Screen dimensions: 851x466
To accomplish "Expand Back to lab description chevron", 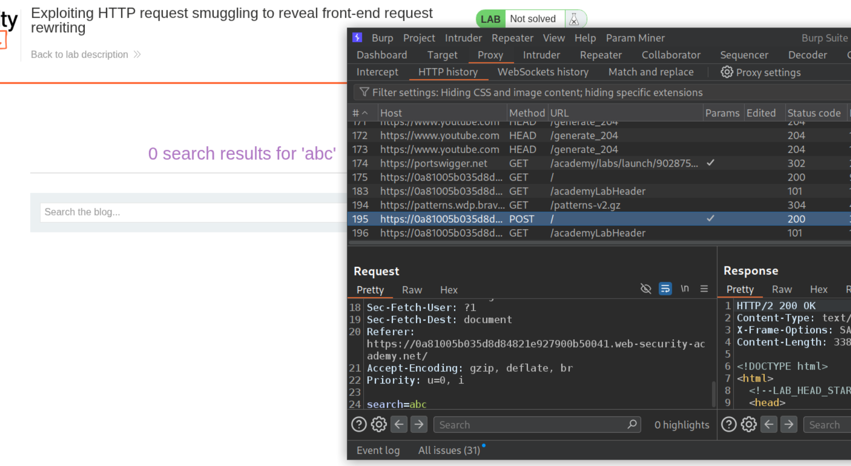I will click(137, 54).
